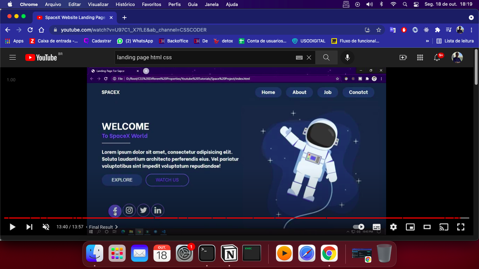Viewport: 479px width, 269px height.
Task: Search by voice with the microphone
Action: coord(347,57)
